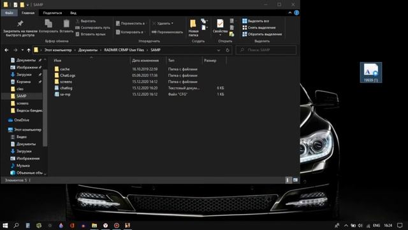Image resolution: width=408 pixels, height=230 pixels.
Task: Click the Копировать (Copy) ribbon icon
Action: [x=48, y=26]
